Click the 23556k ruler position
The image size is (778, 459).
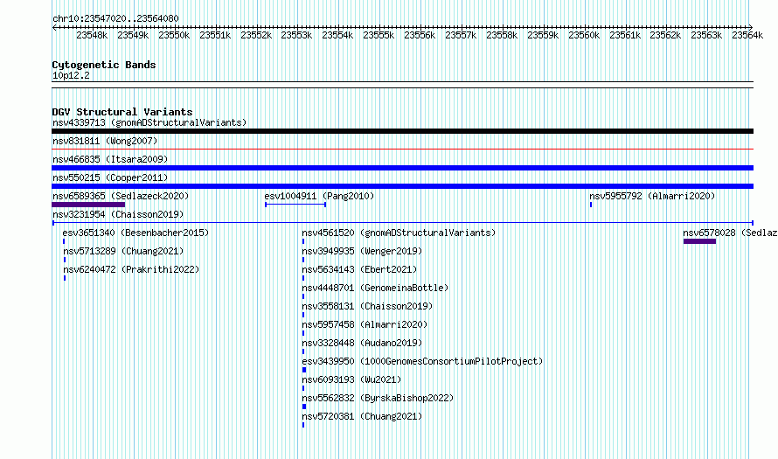tap(420, 35)
